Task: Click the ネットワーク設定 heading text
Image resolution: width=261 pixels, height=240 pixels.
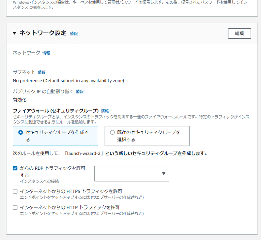Action: (43, 33)
